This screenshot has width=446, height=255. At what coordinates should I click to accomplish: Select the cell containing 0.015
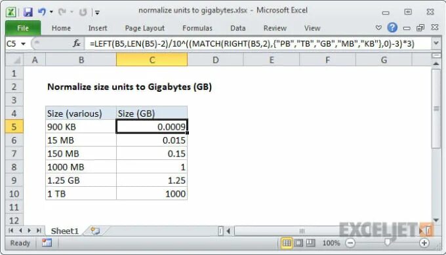coord(152,140)
